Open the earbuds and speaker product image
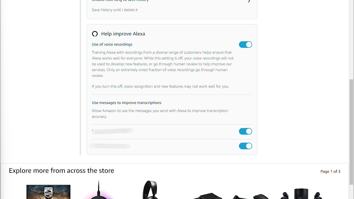This screenshot has height=199, width=354. click(301, 193)
